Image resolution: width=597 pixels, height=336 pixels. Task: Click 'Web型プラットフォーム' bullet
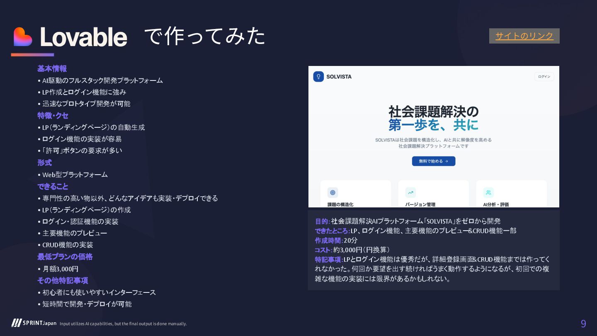pyautogui.click(x=73, y=175)
